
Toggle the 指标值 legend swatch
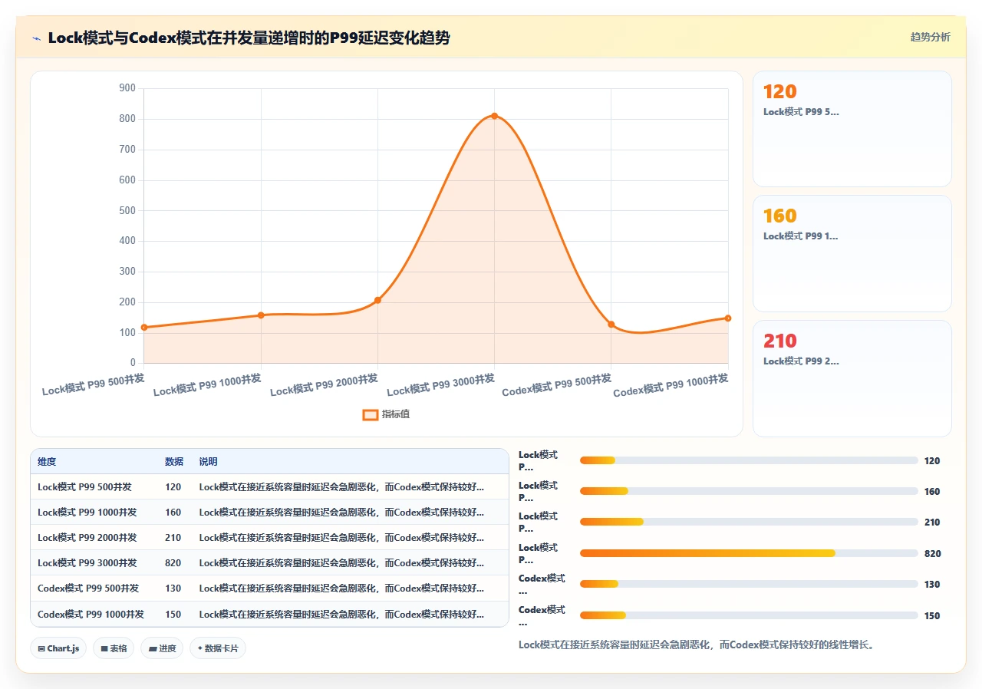370,415
